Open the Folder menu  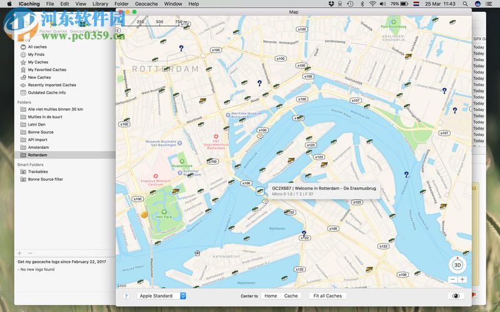click(121, 4)
